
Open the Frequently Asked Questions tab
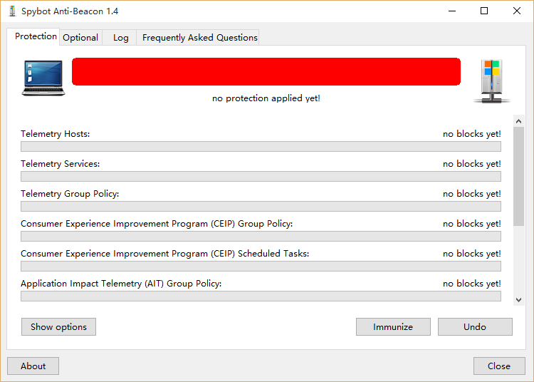click(199, 38)
